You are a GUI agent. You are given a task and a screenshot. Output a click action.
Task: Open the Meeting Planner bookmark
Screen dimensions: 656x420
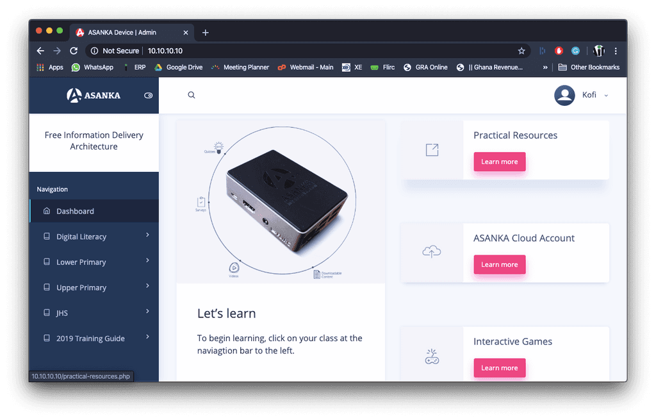click(240, 67)
